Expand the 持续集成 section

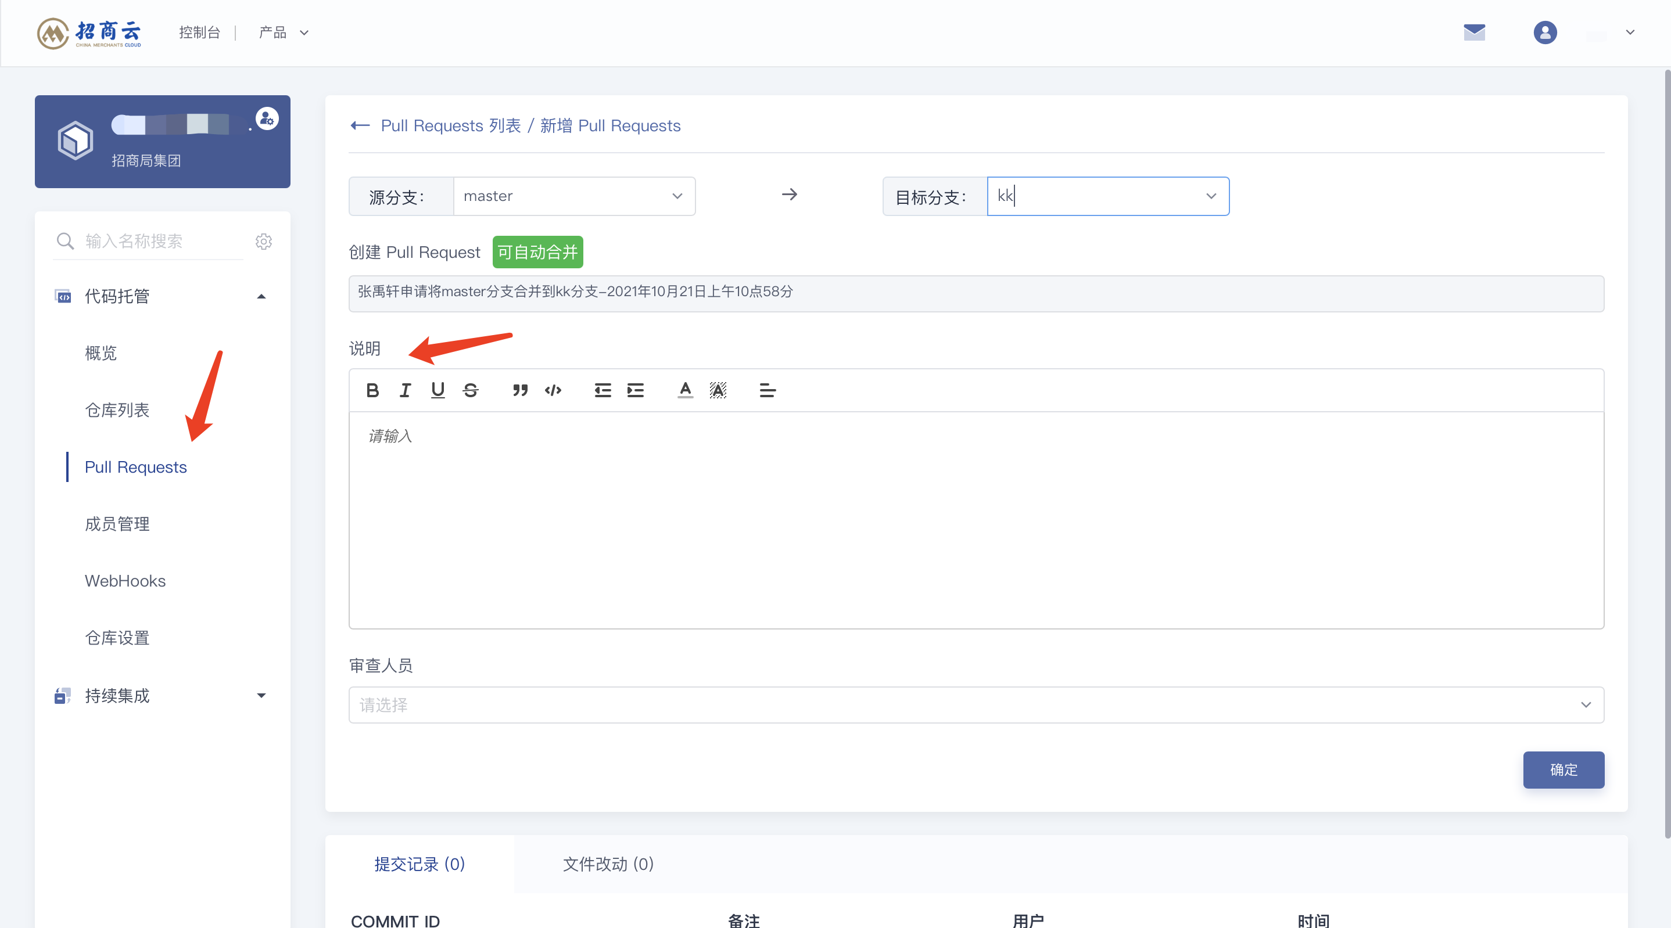(261, 696)
